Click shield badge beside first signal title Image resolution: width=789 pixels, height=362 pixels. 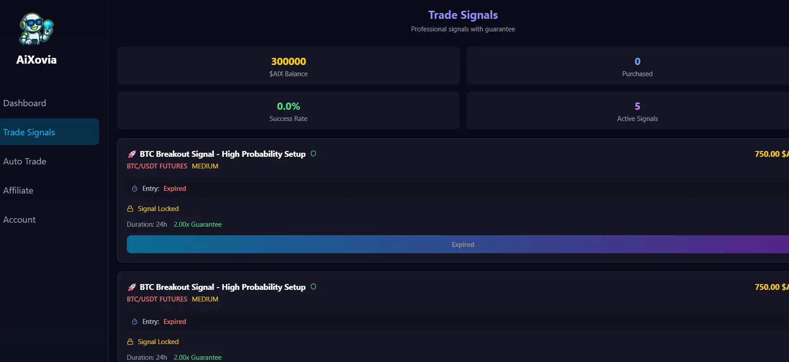point(314,154)
